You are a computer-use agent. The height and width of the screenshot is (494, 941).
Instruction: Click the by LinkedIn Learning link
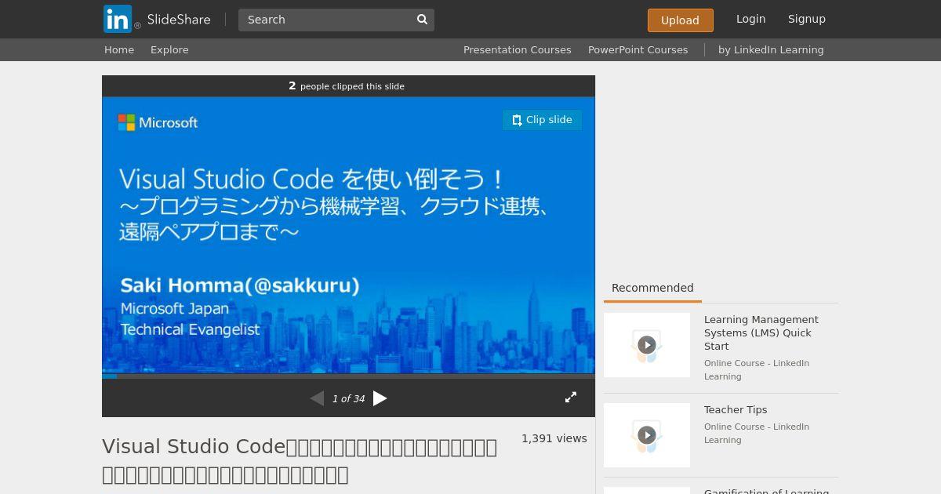pyautogui.click(x=770, y=49)
